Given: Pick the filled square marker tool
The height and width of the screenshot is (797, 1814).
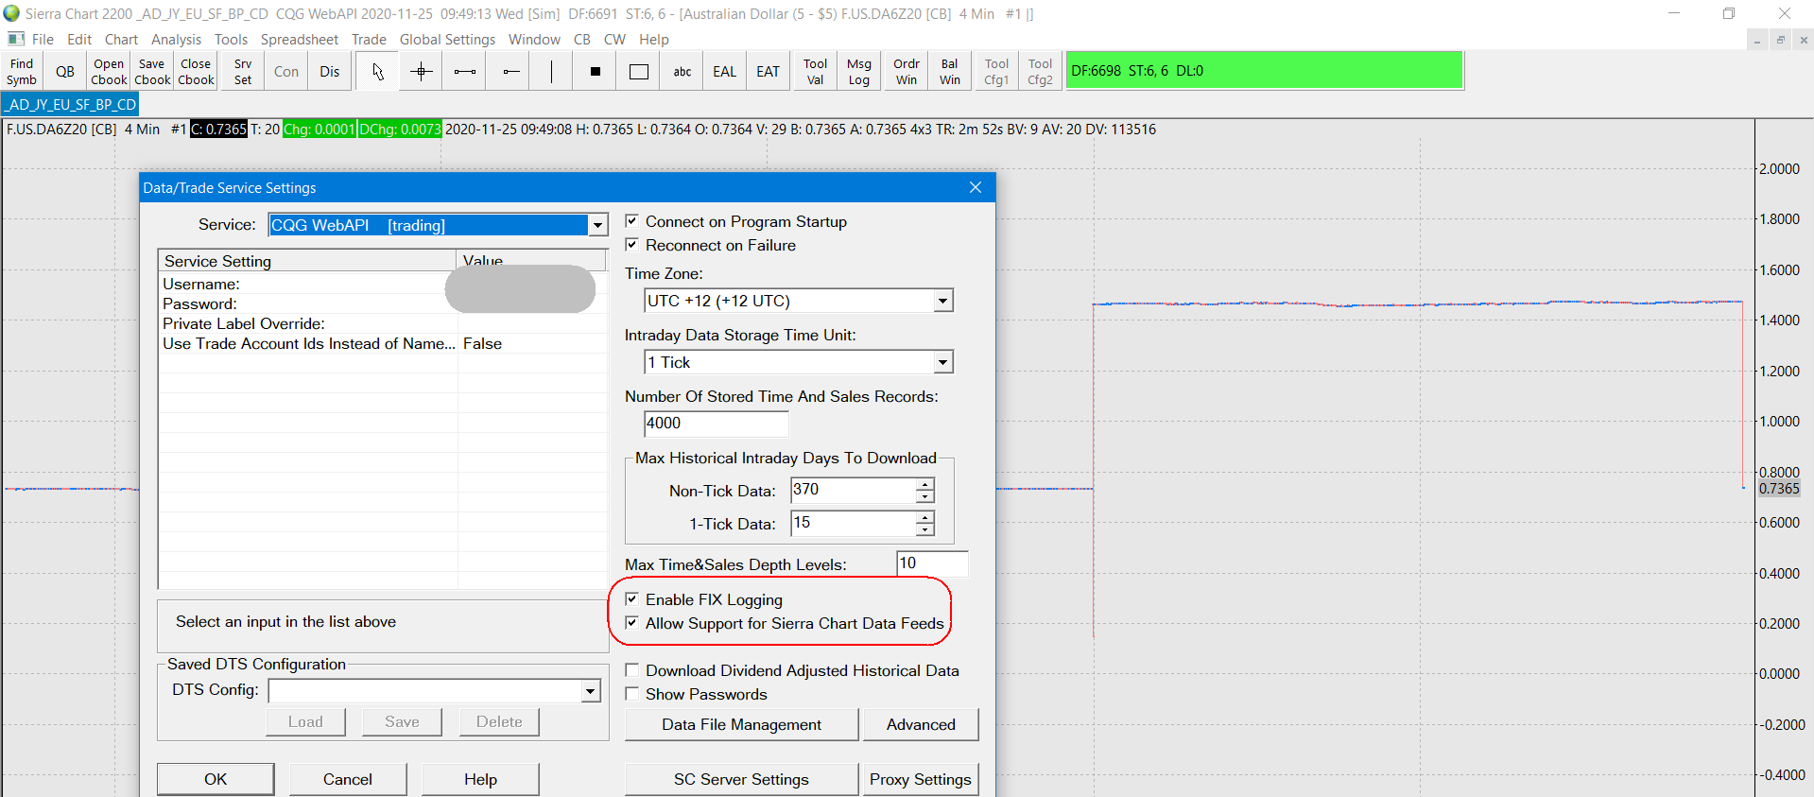Looking at the screenshot, I should pyautogui.click(x=596, y=72).
